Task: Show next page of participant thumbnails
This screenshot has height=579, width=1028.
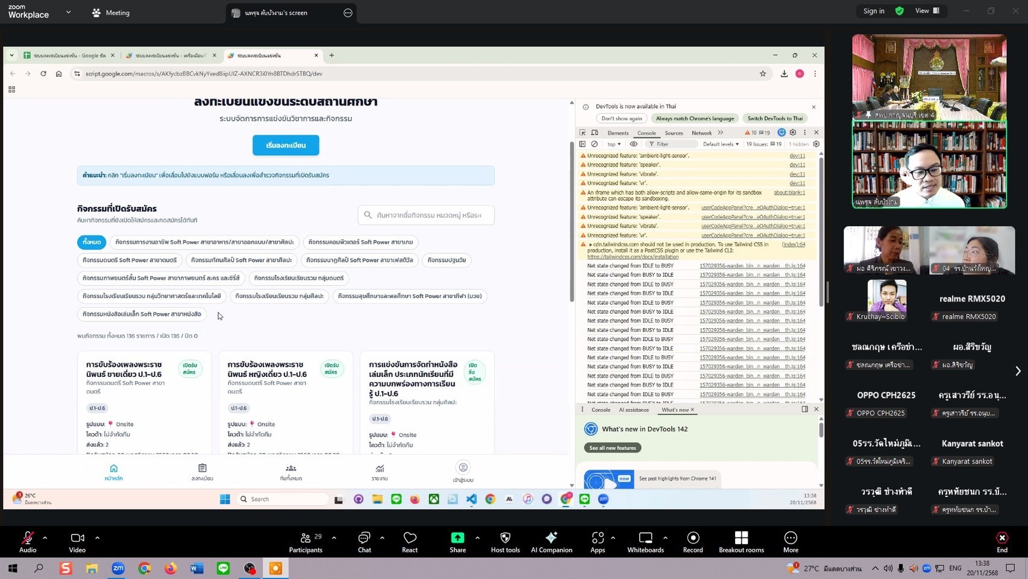Action: pyautogui.click(x=1018, y=371)
